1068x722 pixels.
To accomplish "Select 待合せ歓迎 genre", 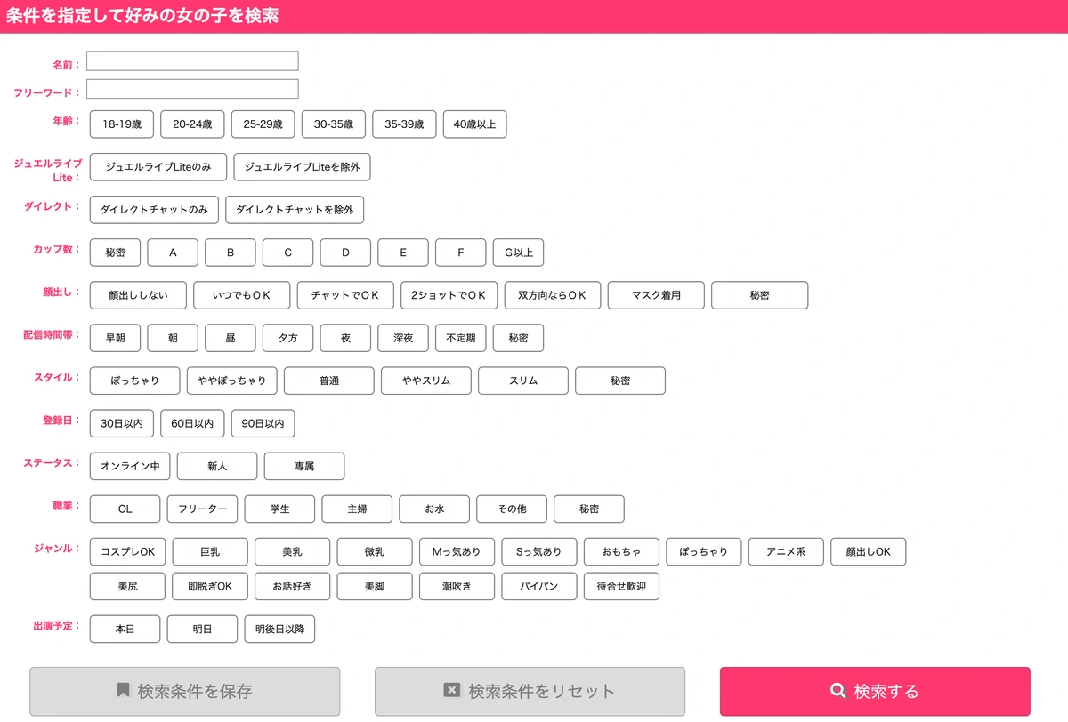I will pyautogui.click(x=622, y=586).
